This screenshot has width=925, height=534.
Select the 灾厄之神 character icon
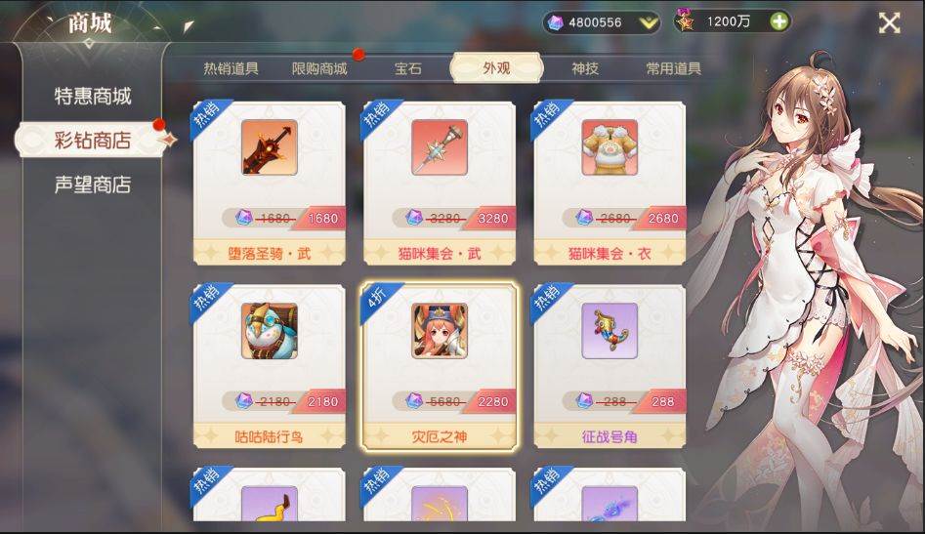pyautogui.click(x=440, y=331)
